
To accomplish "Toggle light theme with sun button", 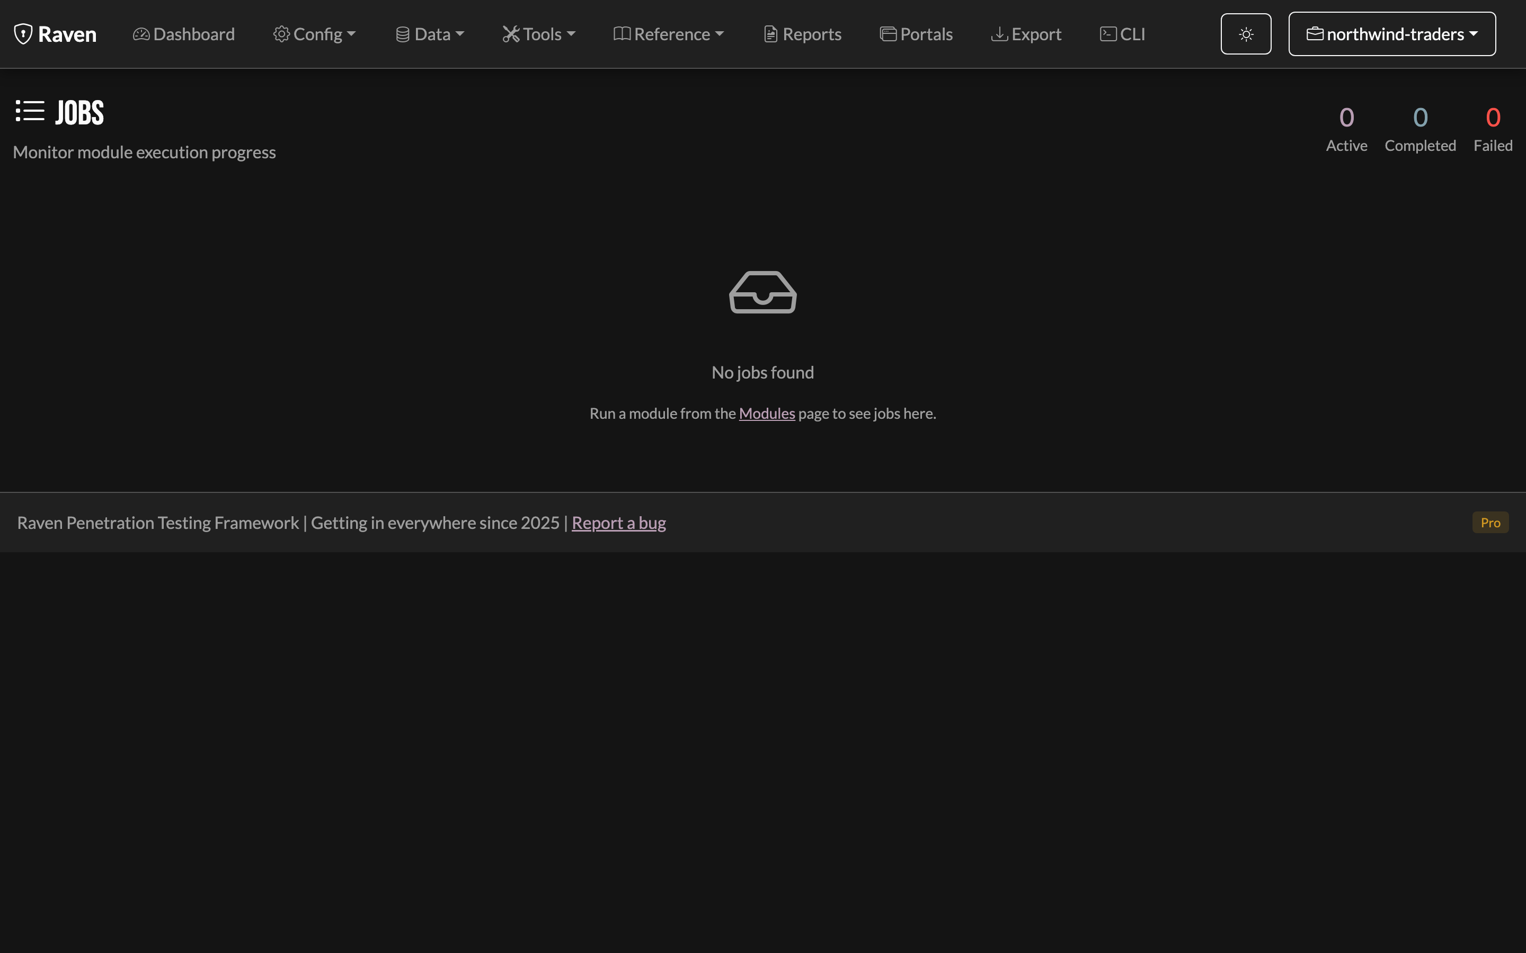I will [x=1245, y=34].
